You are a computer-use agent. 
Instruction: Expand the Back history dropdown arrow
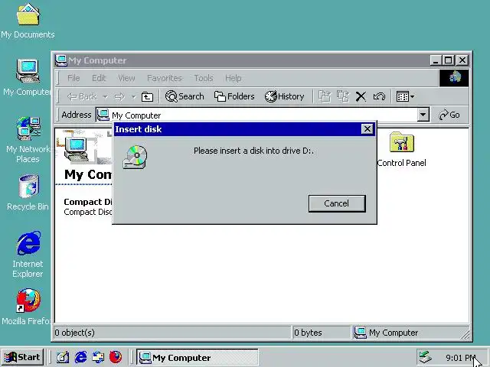pyautogui.click(x=106, y=97)
